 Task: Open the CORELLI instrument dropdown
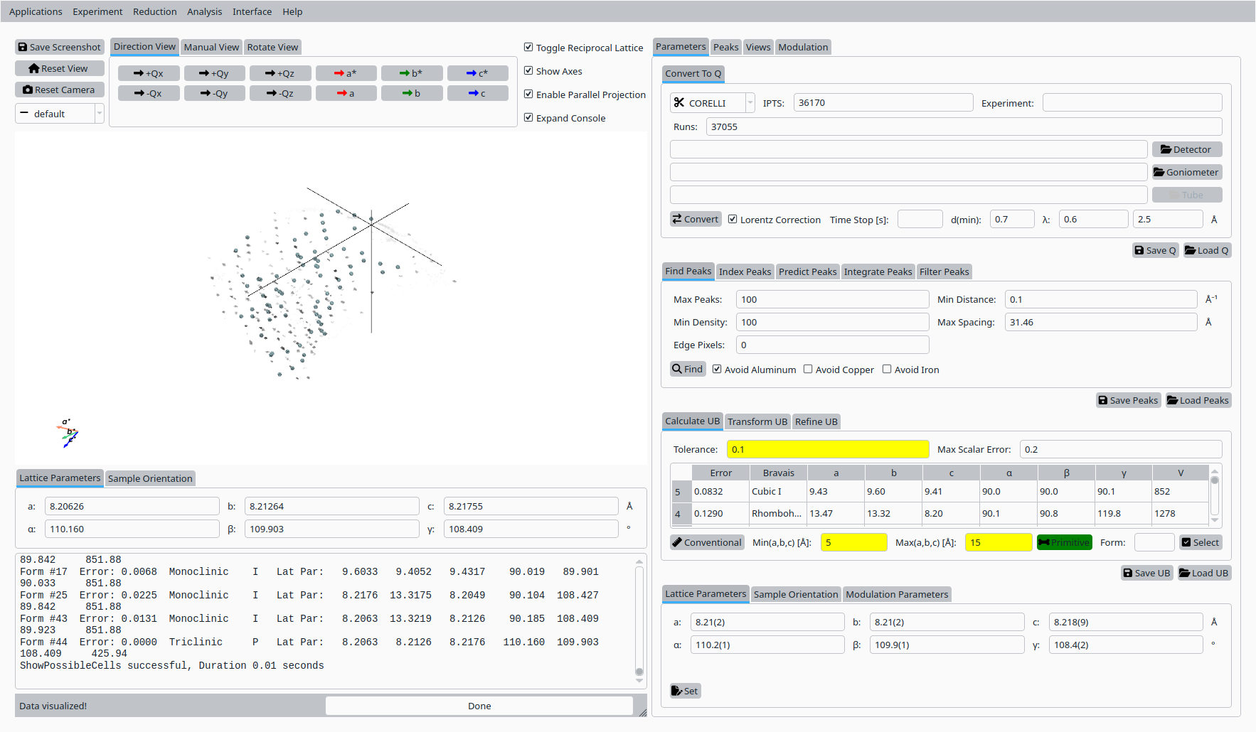coord(712,103)
